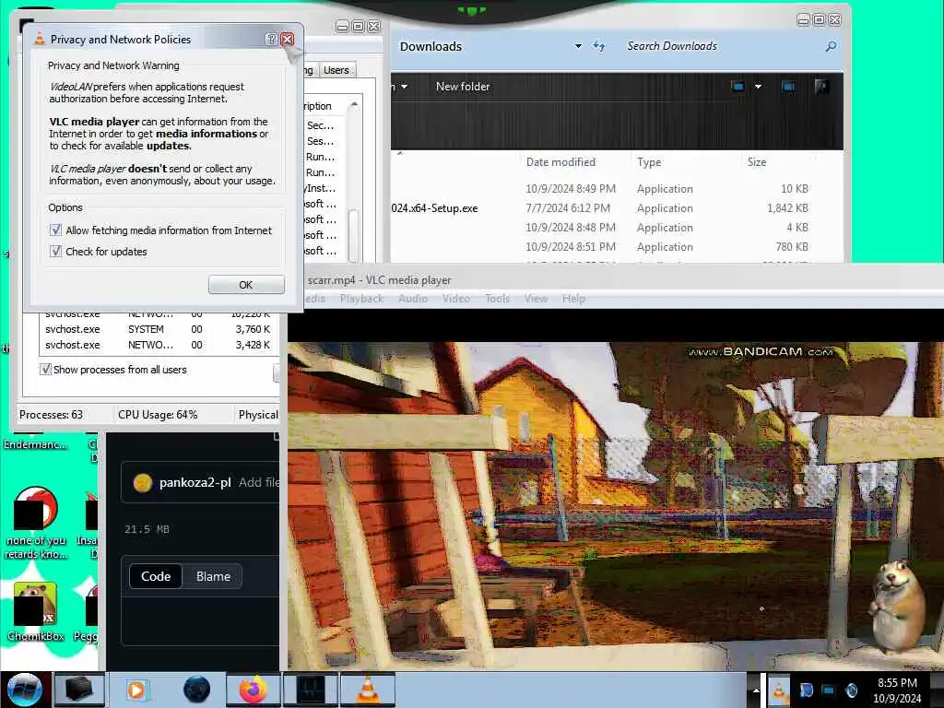Select the ChomikBox desktop icon

click(x=36, y=612)
